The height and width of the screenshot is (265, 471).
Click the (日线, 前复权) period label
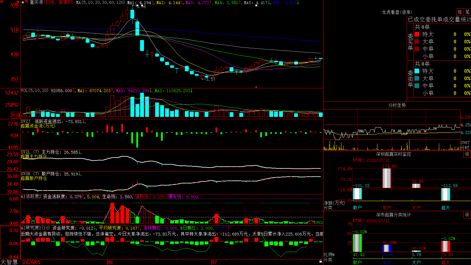(x=59, y=2)
